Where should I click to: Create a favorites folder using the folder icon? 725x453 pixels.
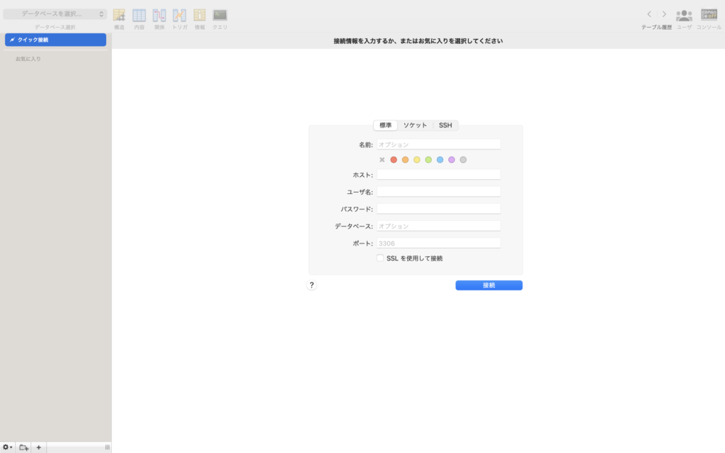[x=23, y=447]
